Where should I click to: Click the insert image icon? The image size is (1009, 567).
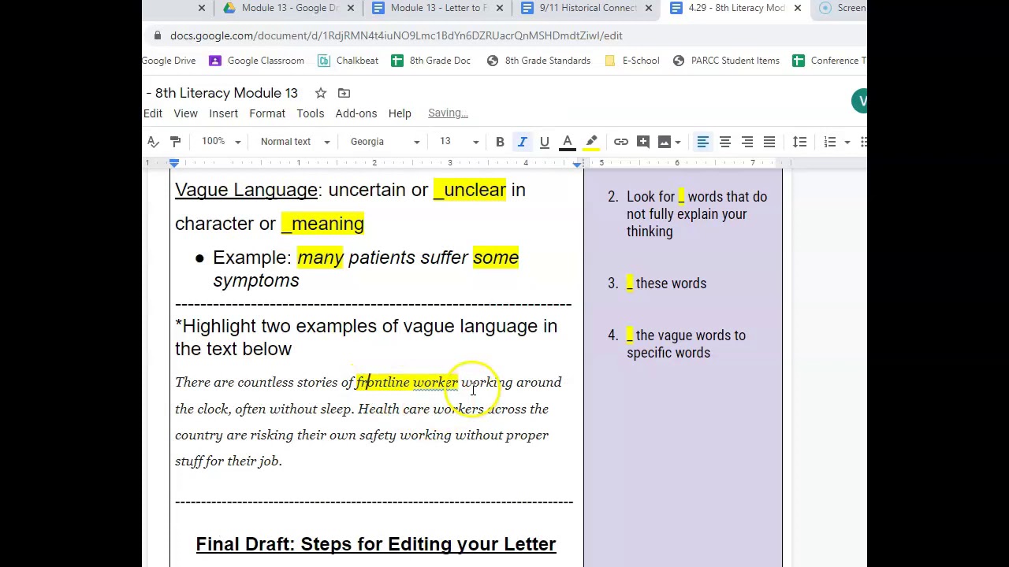click(664, 142)
